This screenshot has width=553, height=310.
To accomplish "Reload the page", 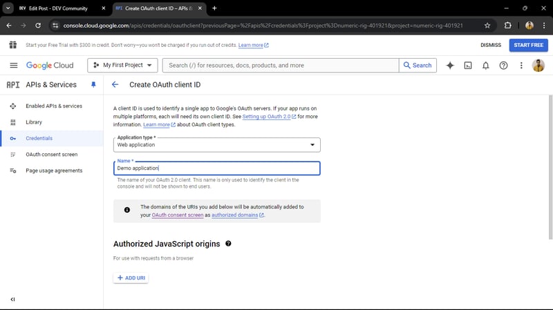I will [38, 26].
